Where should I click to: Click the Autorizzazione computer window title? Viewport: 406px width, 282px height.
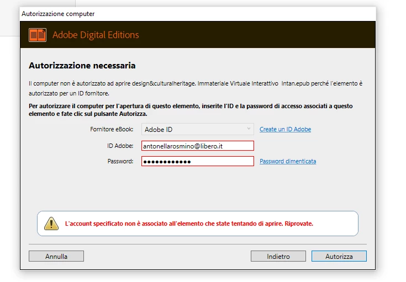[x=58, y=14]
